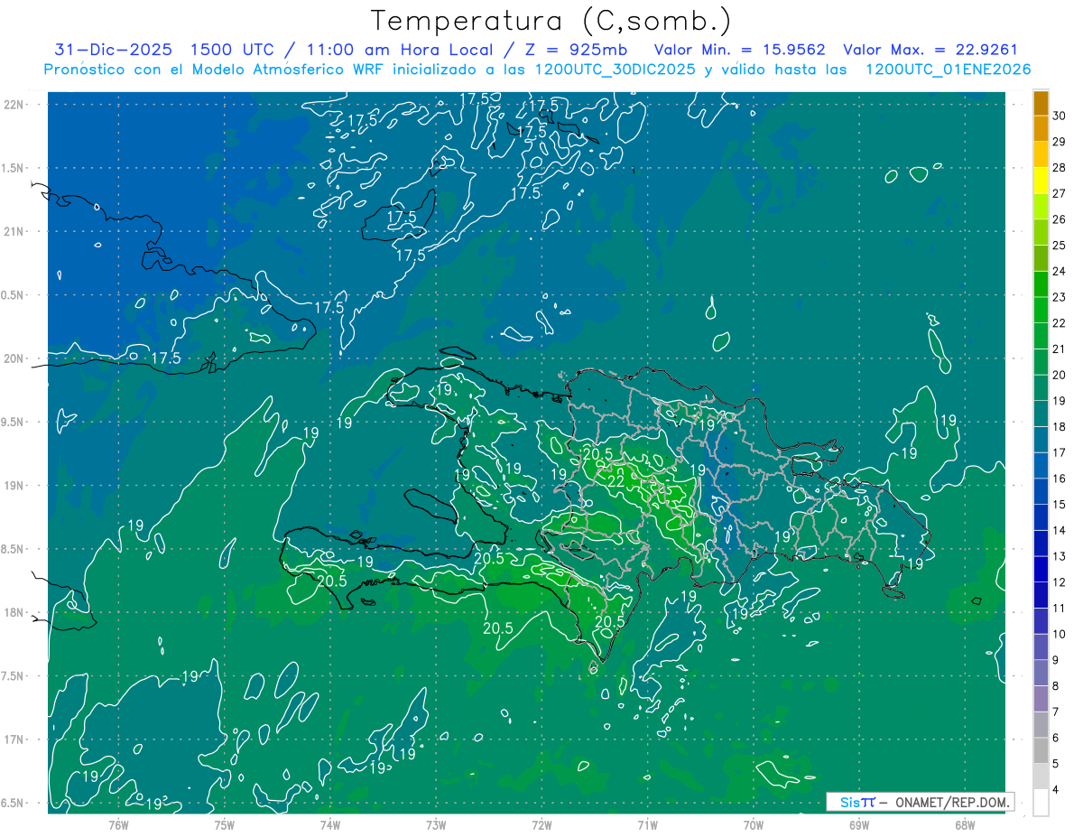Click the '1200UTC_30DIC2025' initialization text
This screenshot has width=1083, height=837.
(616, 70)
